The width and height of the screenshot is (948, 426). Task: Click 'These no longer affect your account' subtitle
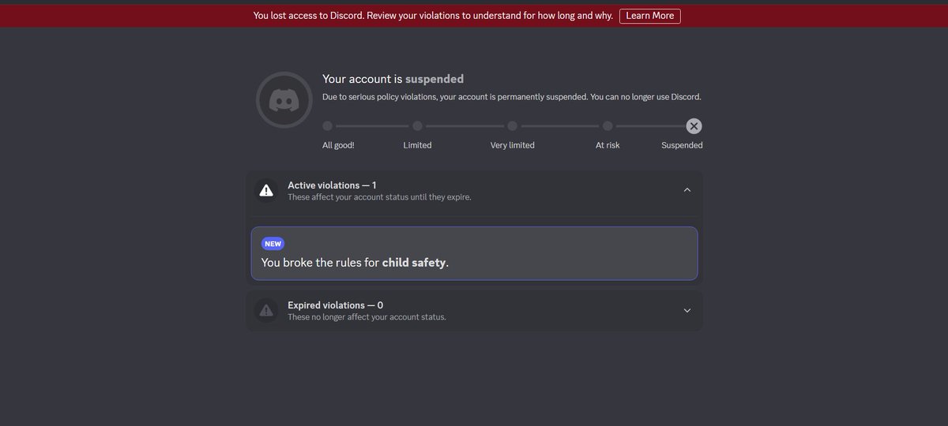[367, 317]
